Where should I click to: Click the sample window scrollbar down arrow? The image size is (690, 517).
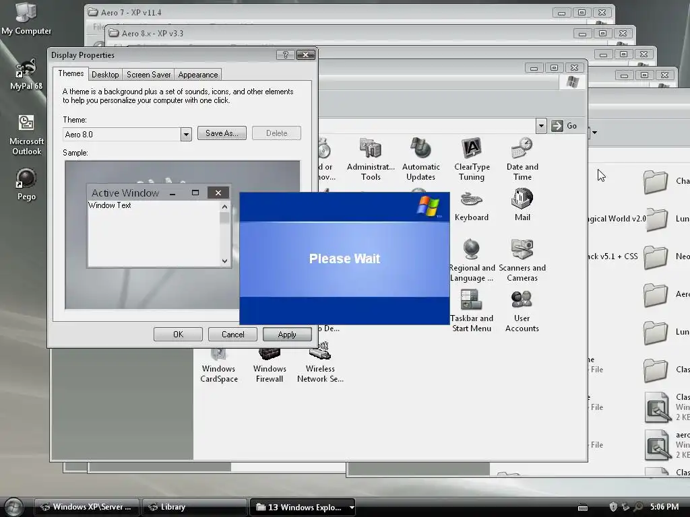225,261
